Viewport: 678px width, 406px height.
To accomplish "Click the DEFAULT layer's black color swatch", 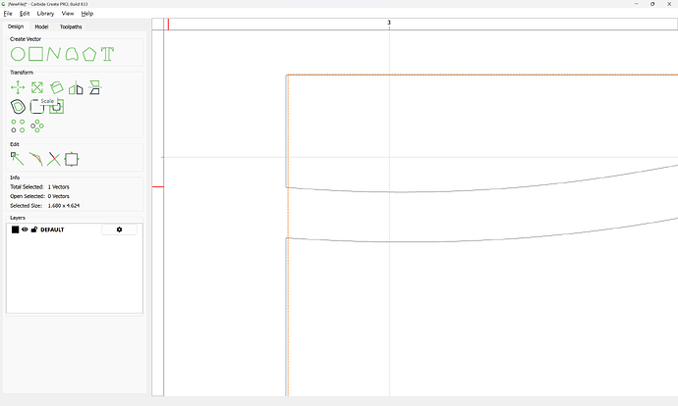I will click(x=15, y=229).
